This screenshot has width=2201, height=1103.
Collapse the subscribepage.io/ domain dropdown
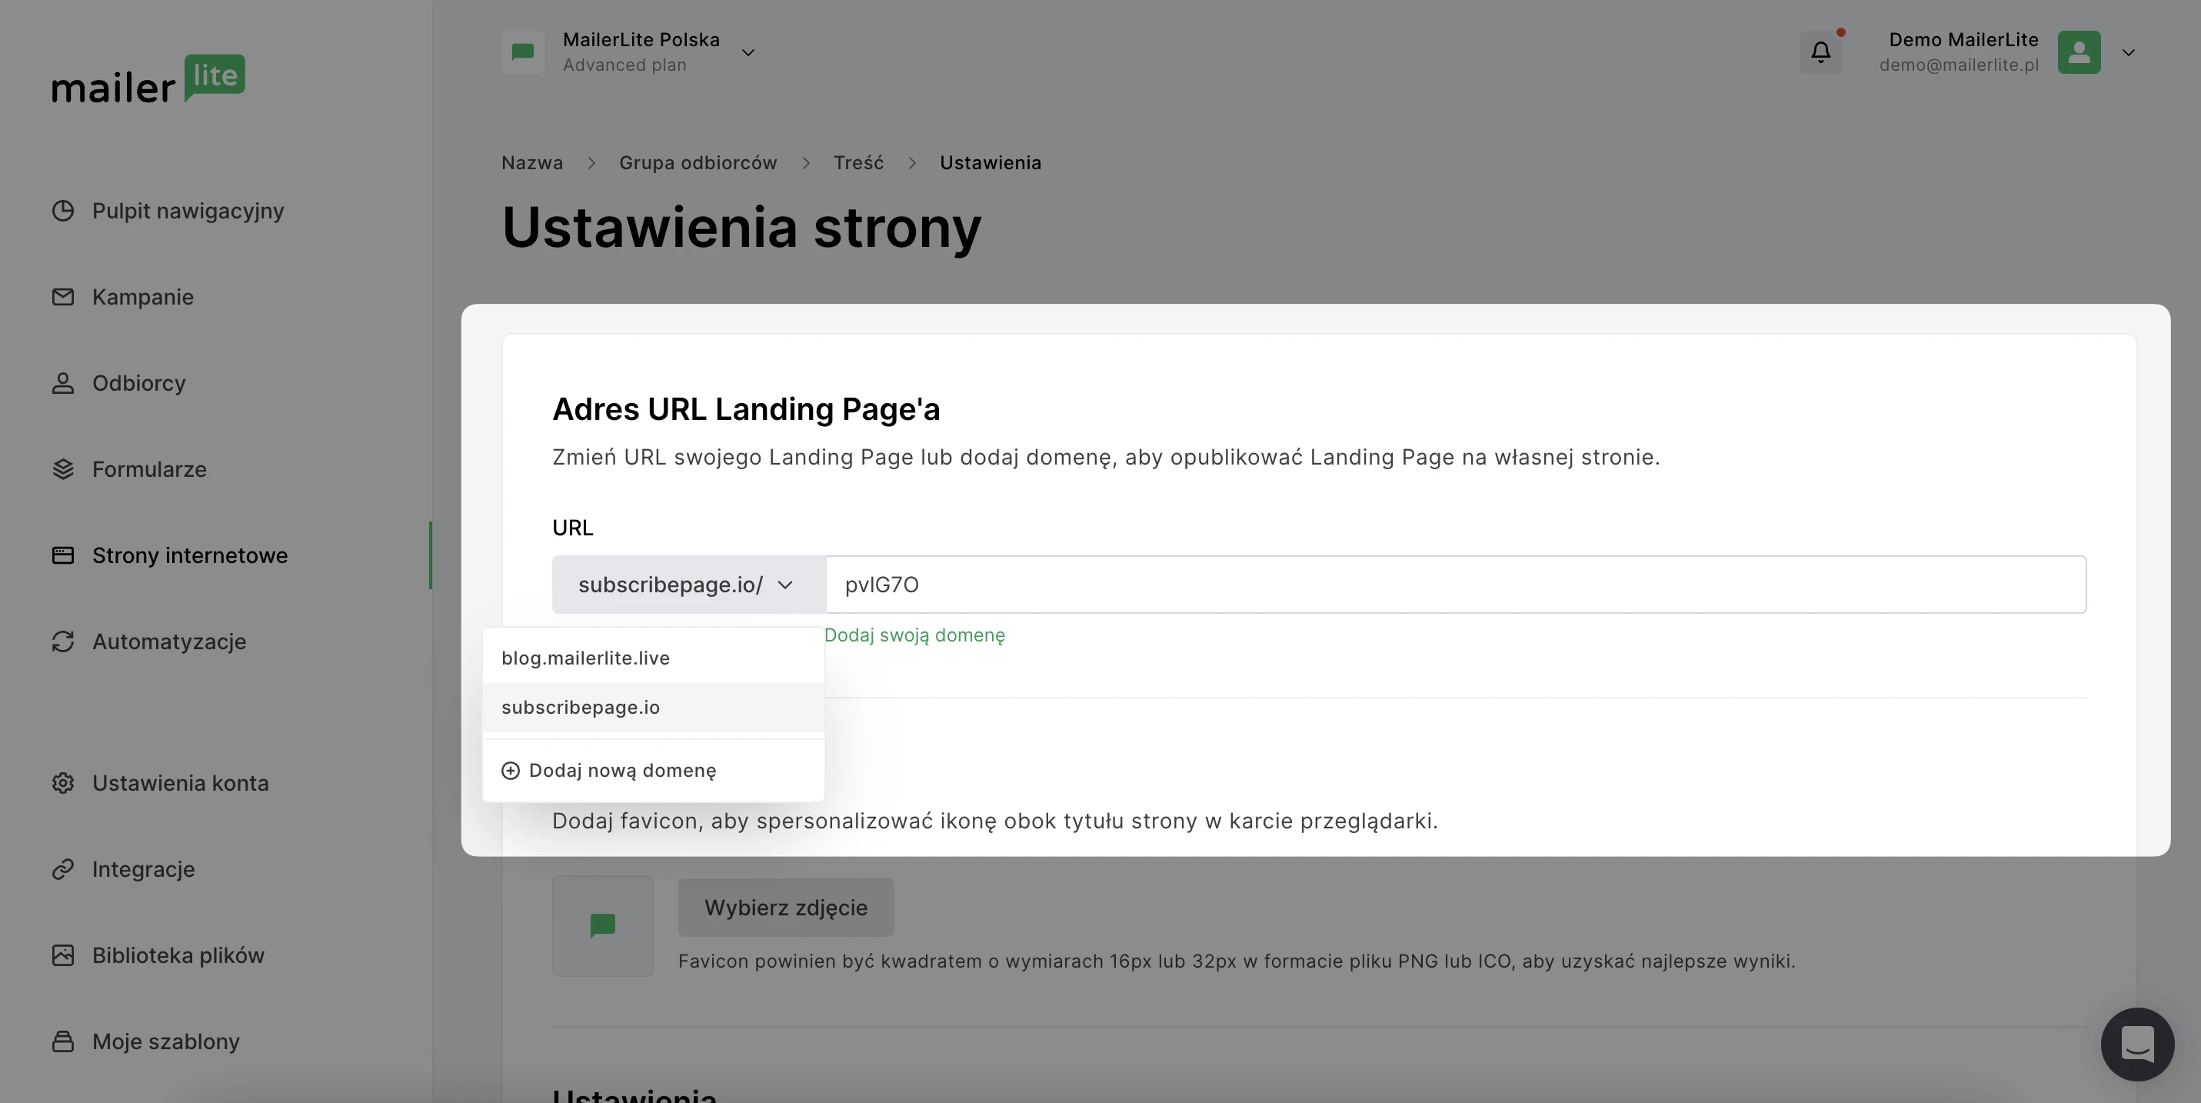click(x=688, y=585)
